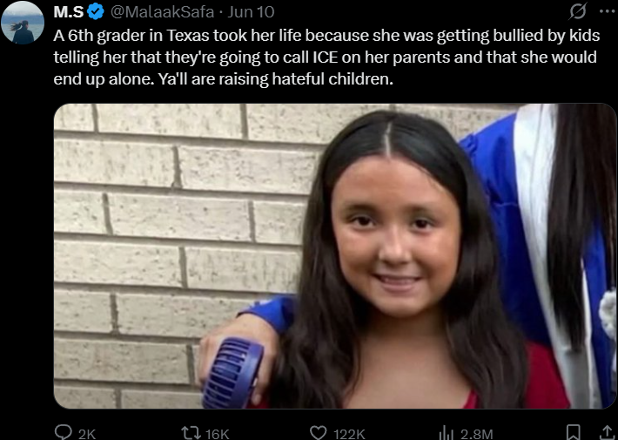Click the 16K reposts count

(x=217, y=434)
